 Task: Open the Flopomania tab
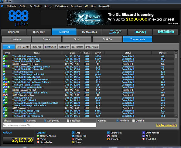tap(166, 32)
